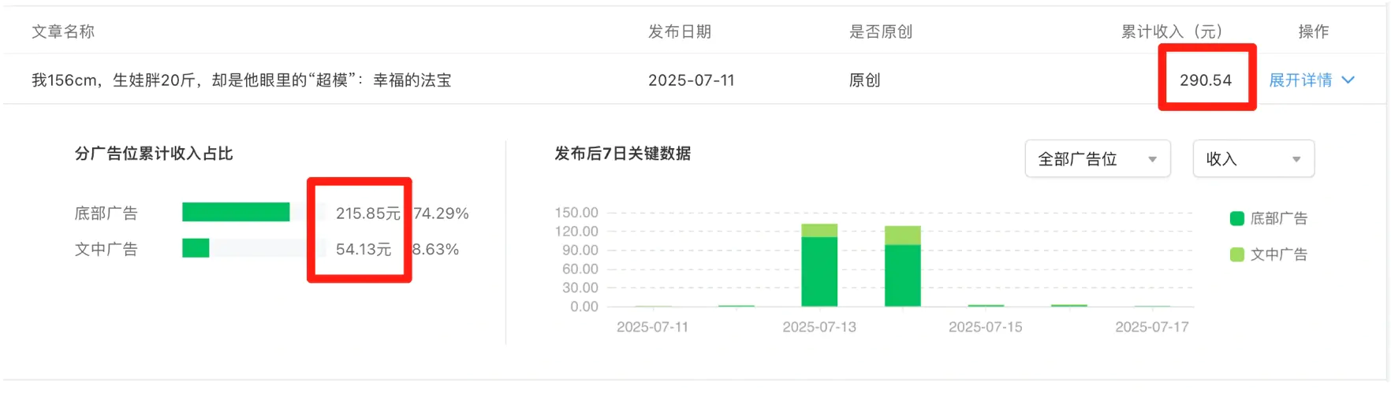Viewport: 1391px width, 397px height.
Task: Click the 展开详情 link in the article row
Action: click(x=1300, y=80)
